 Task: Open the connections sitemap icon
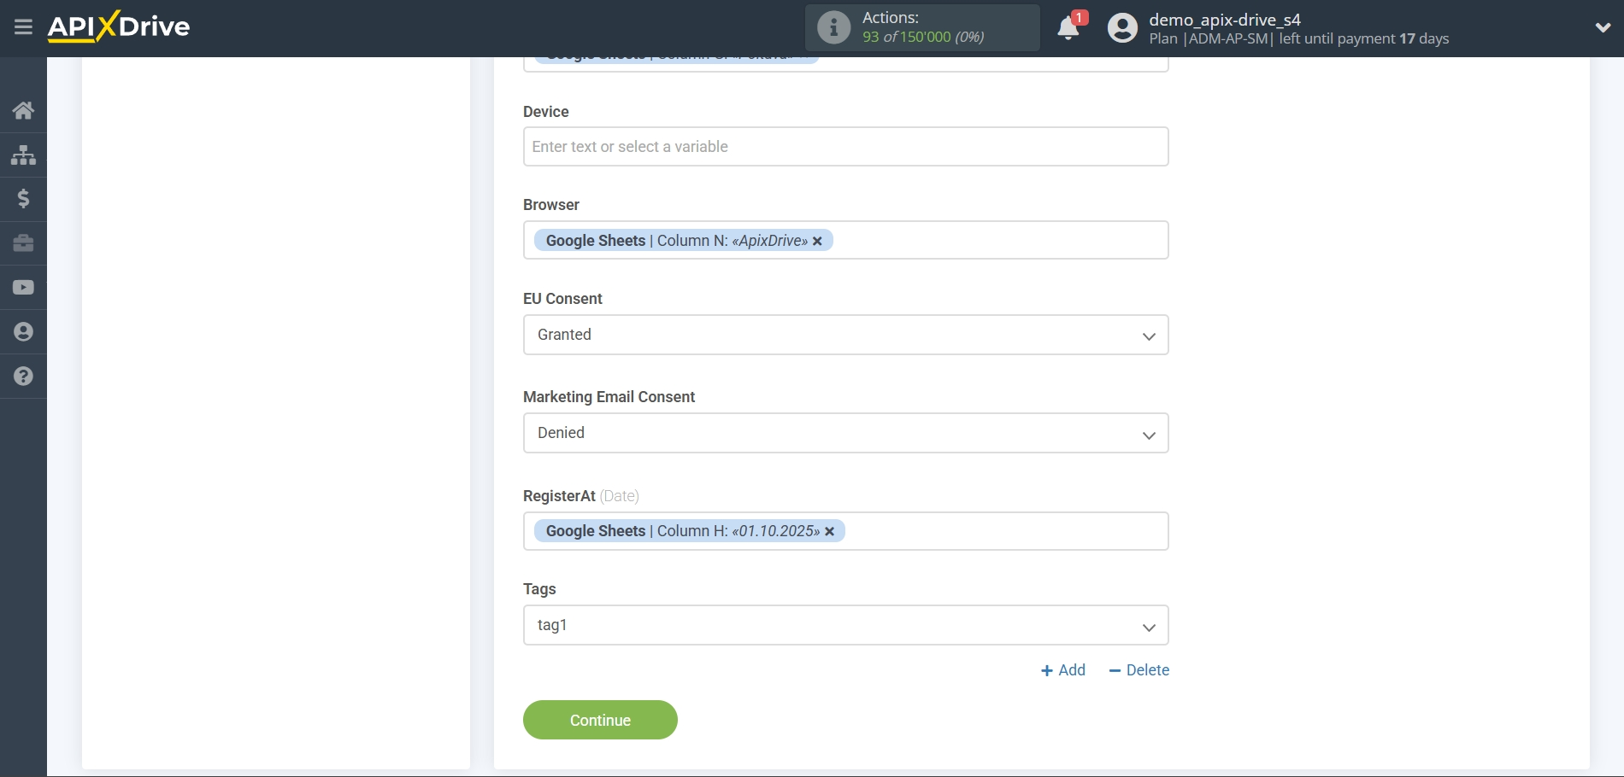click(x=23, y=155)
